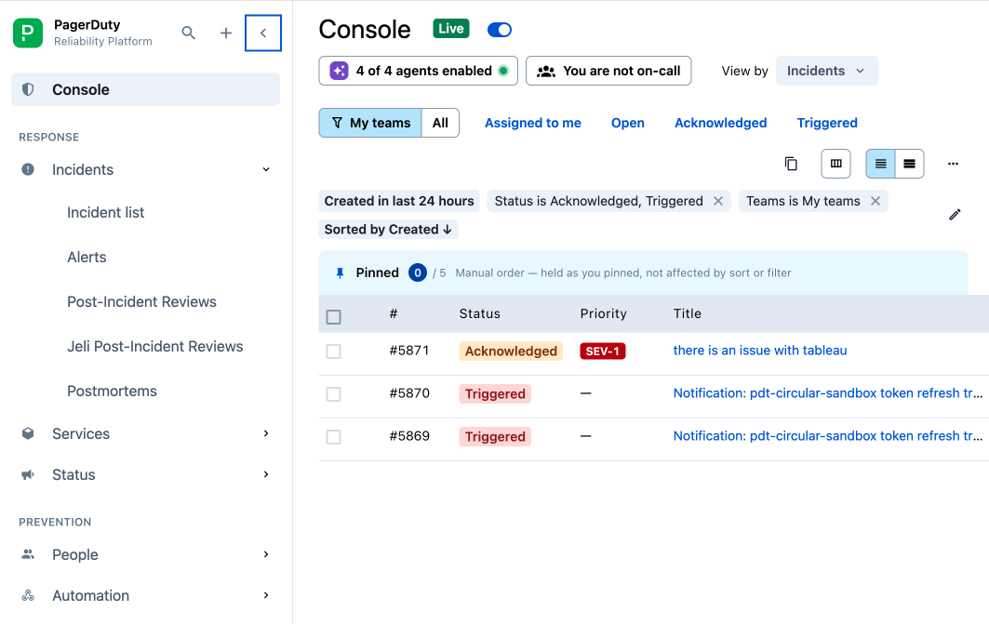
Task: Open the #5870 notification incident title
Action: tap(827, 393)
